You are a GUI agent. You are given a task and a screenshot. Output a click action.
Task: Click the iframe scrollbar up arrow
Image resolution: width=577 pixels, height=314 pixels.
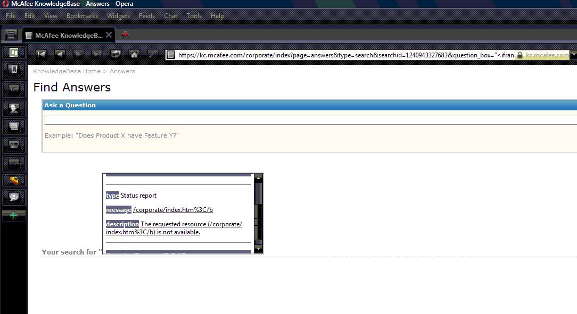point(258,178)
